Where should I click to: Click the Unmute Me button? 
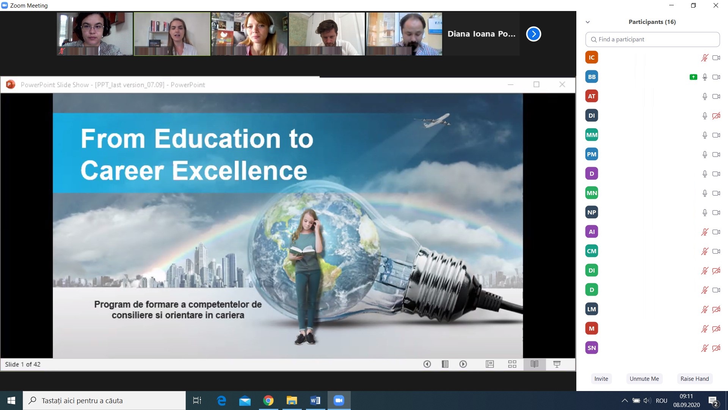(644, 378)
